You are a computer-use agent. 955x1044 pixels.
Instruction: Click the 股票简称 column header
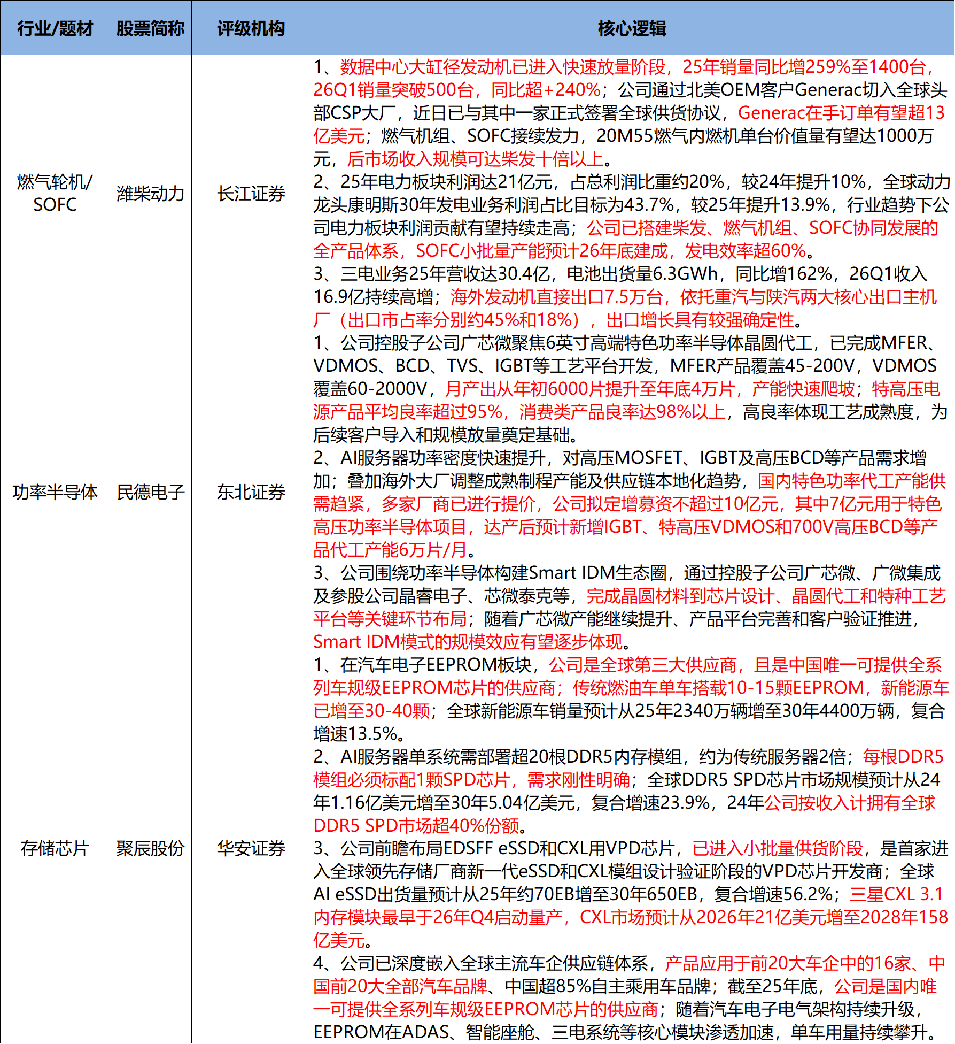click(x=151, y=28)
